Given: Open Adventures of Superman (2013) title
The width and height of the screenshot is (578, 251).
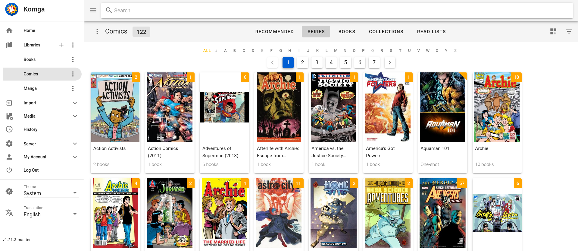Looking at the screenshot, I should click(x=220, y=152).
